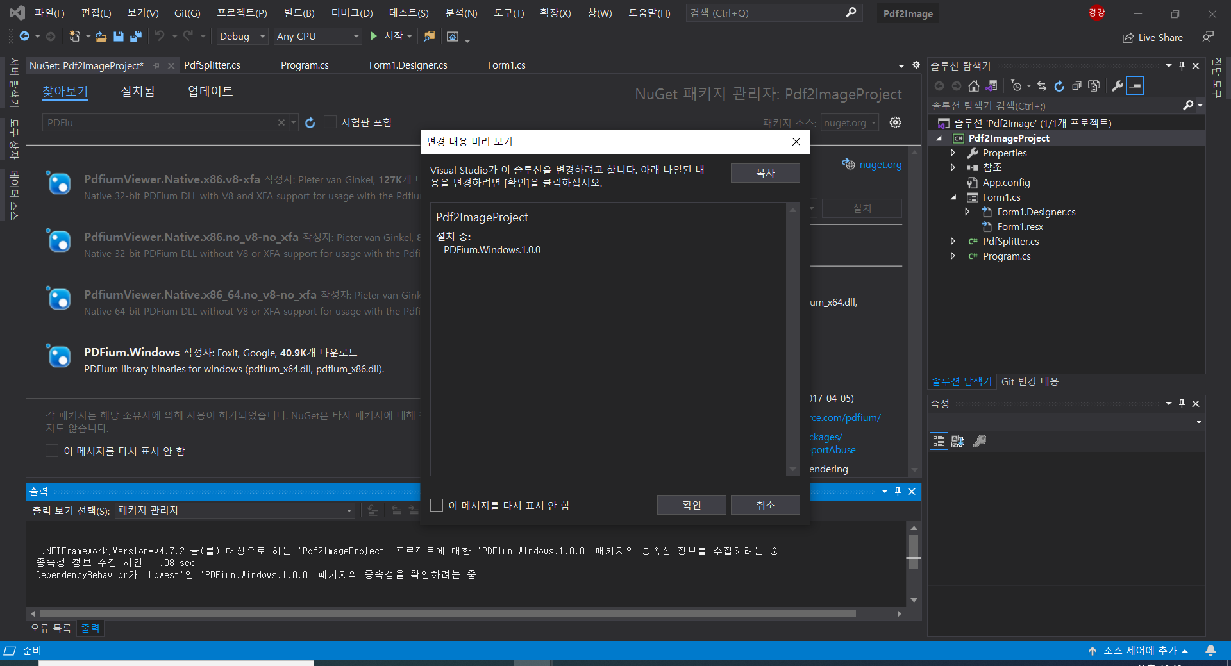Click the navigate backward arrow in main toolbar
This screenshot has width=1231, height=666.
tap(24, 37)
